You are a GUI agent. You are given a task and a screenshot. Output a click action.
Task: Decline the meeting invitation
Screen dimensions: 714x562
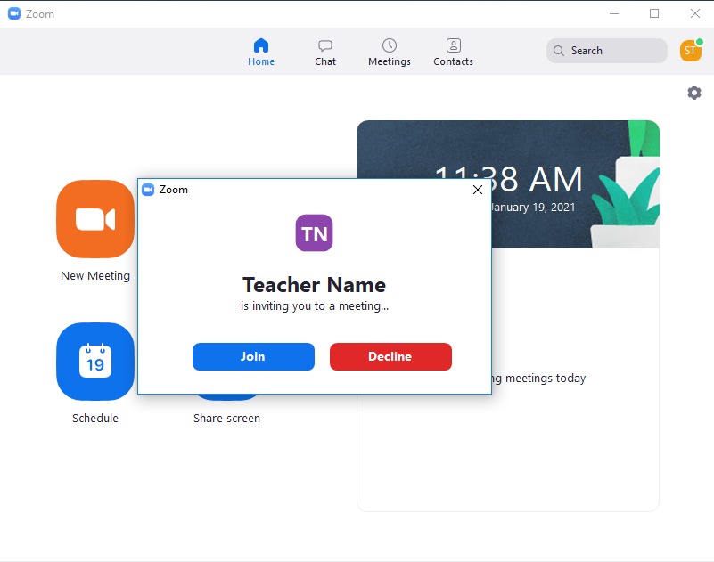[x=390, y=356]
